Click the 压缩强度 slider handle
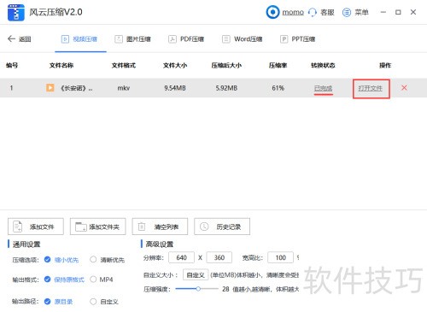 198,289
